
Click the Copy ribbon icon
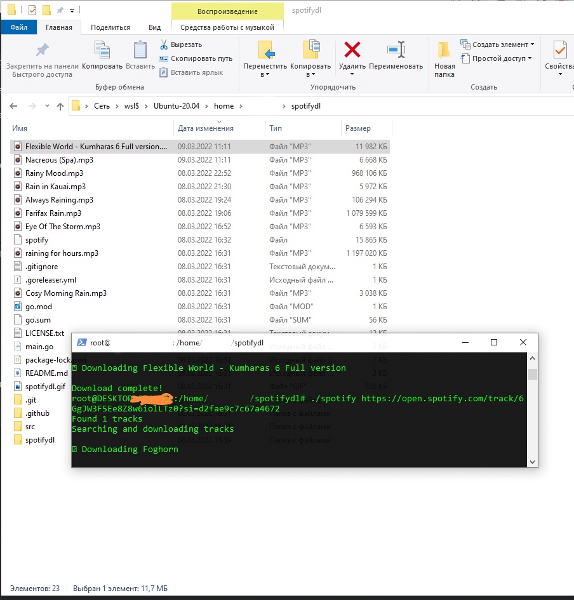[102, 50]
